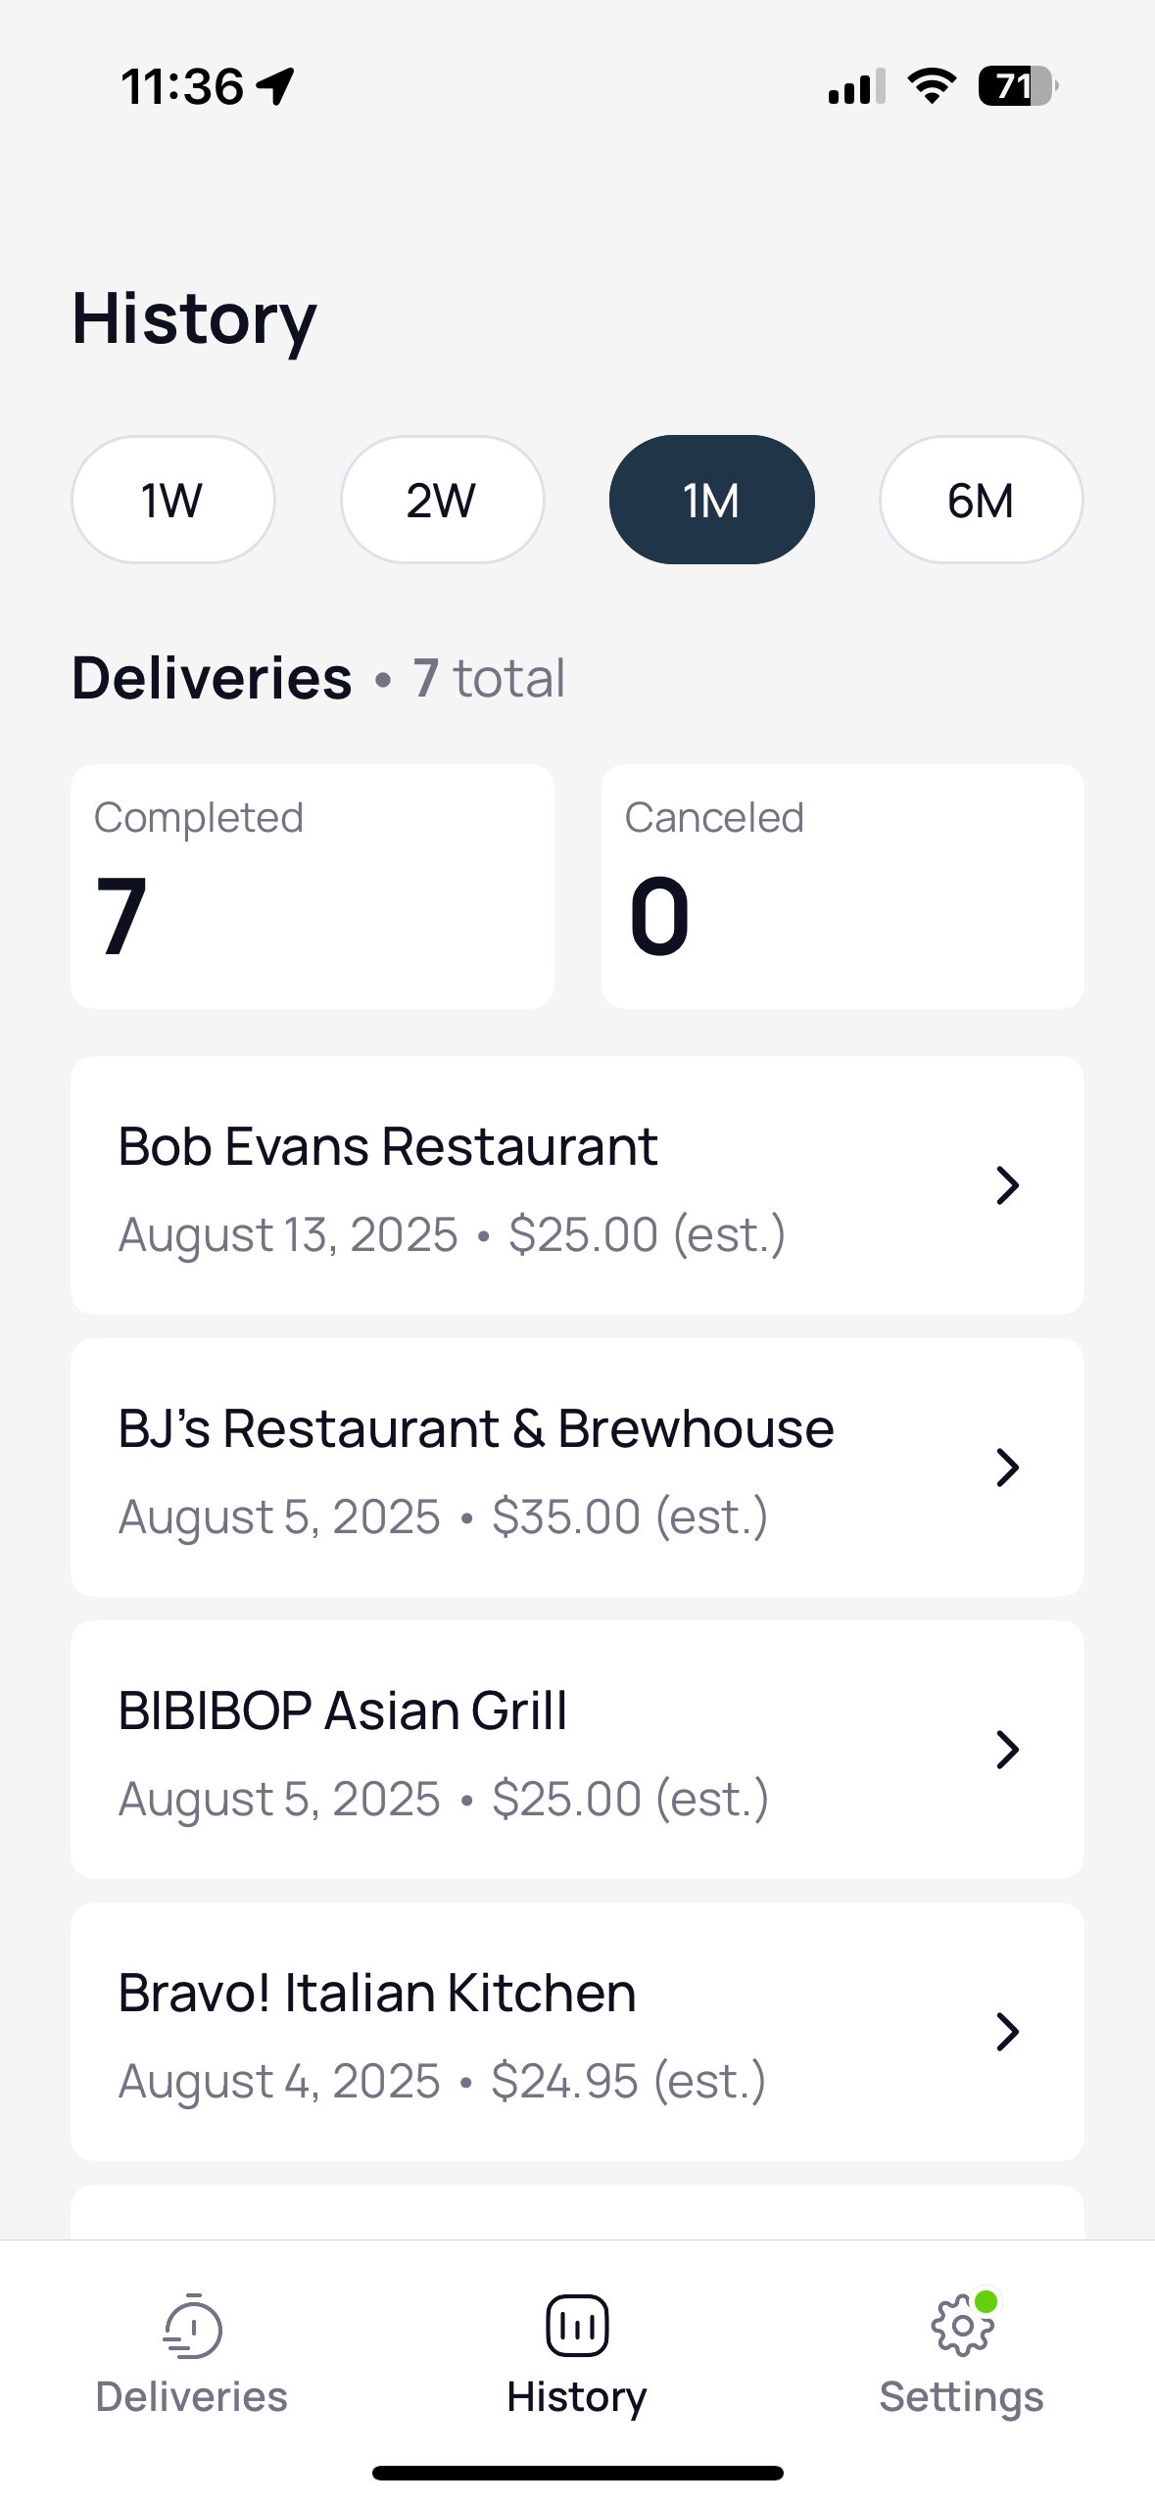Select the 6M time range filter
Viewport: 1155px width, 2504px height.
[x=982, y=500]
